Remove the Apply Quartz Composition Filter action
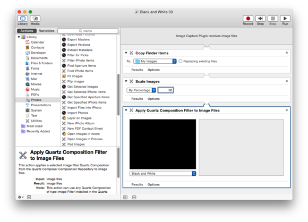 click(287, 110)
